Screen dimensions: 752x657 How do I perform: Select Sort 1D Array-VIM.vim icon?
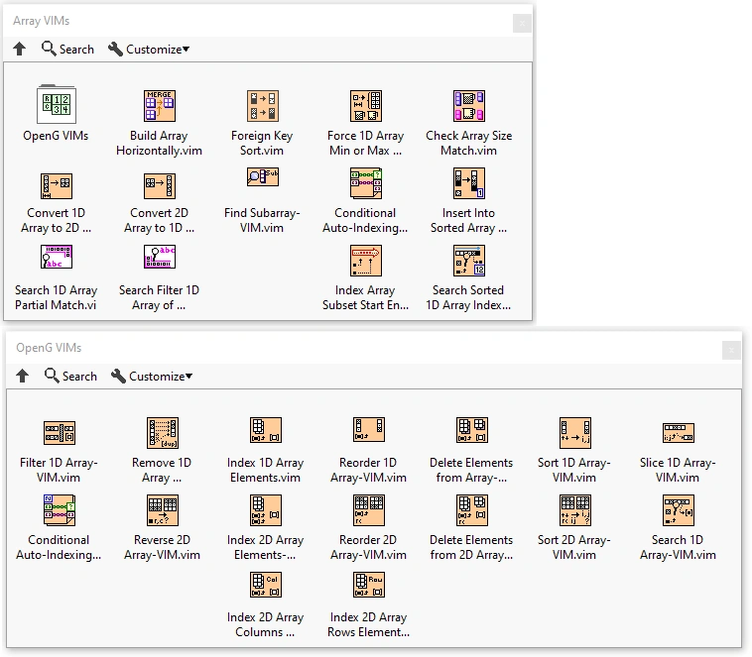coord(575,433)
